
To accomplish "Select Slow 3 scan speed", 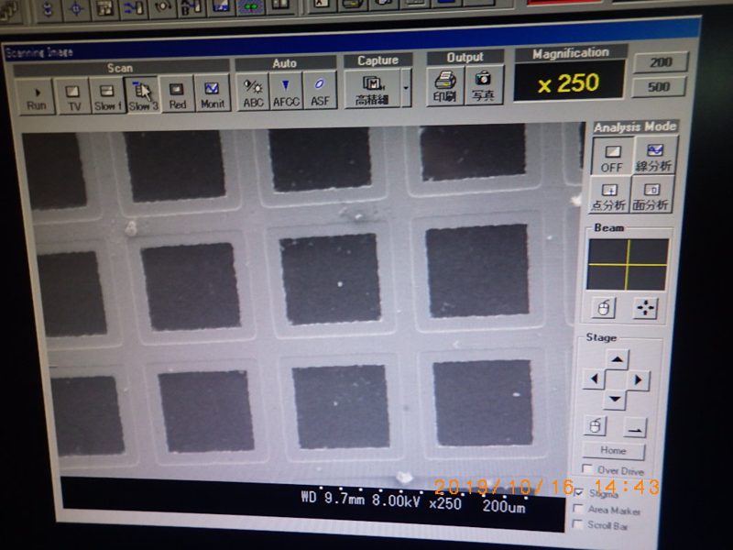I will (x=143, y=95).
